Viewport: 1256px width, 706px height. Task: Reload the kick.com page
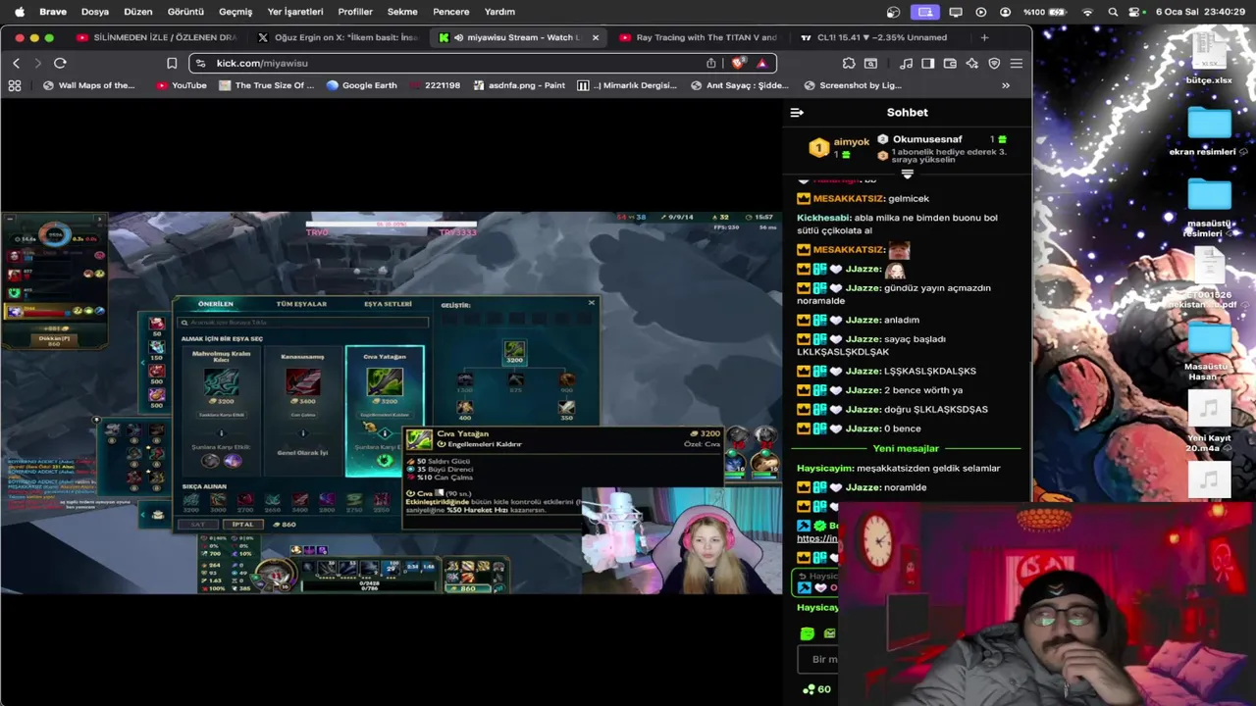tap(60, 63)
